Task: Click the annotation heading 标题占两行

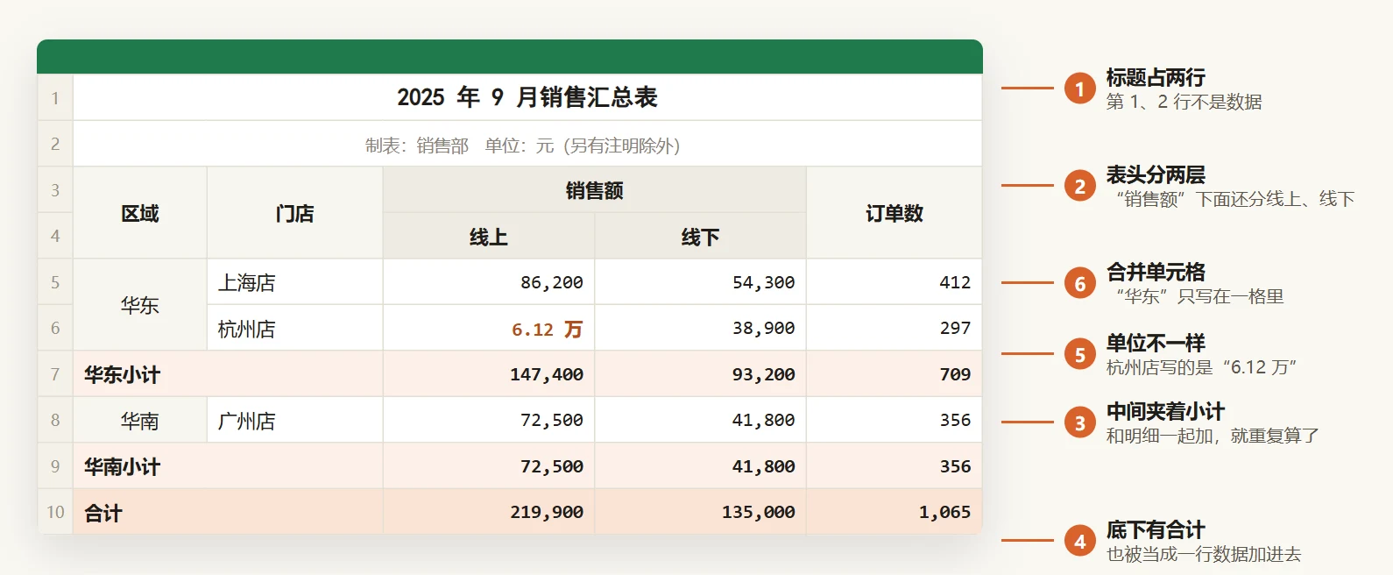Action: (1156, 77)
